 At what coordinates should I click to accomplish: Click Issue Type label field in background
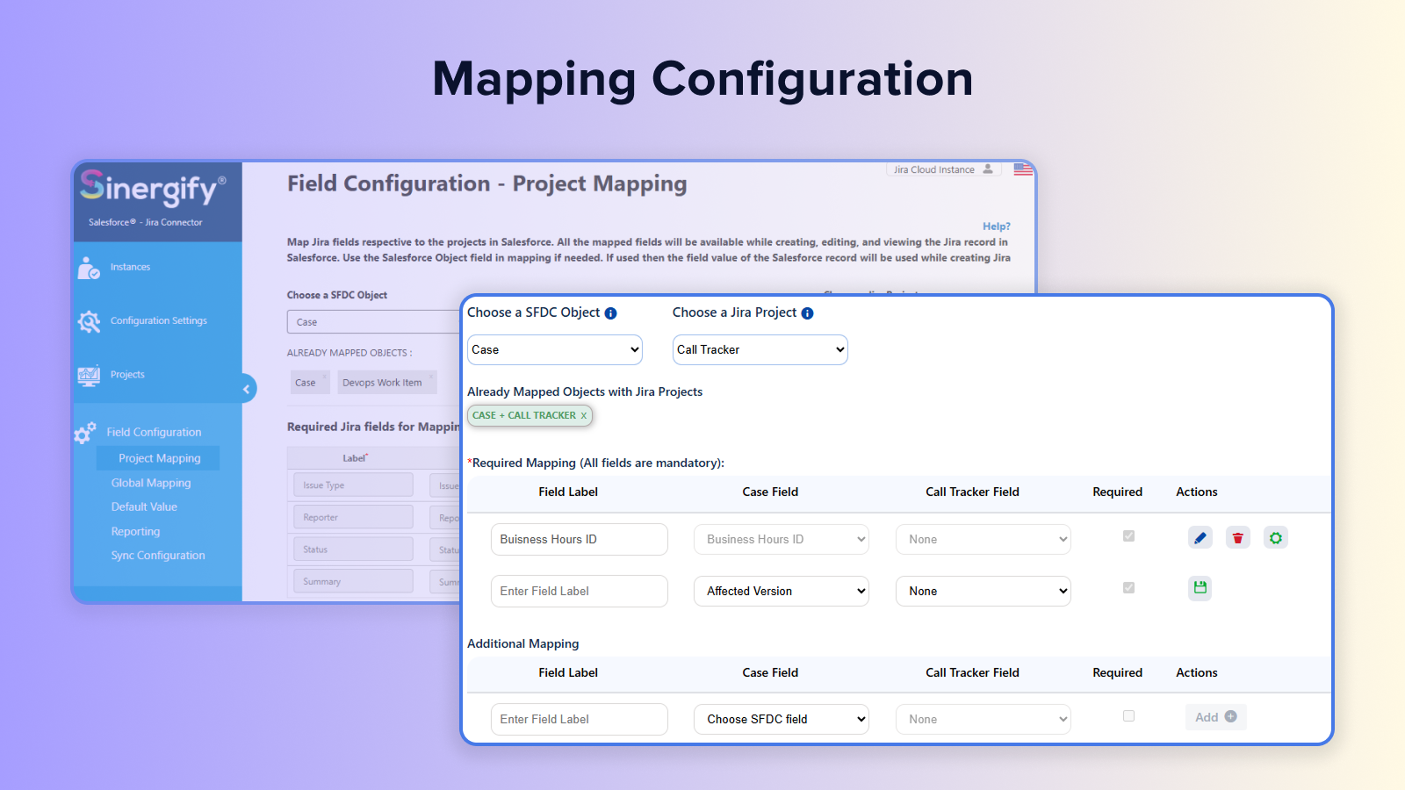[x=353, y=485]
